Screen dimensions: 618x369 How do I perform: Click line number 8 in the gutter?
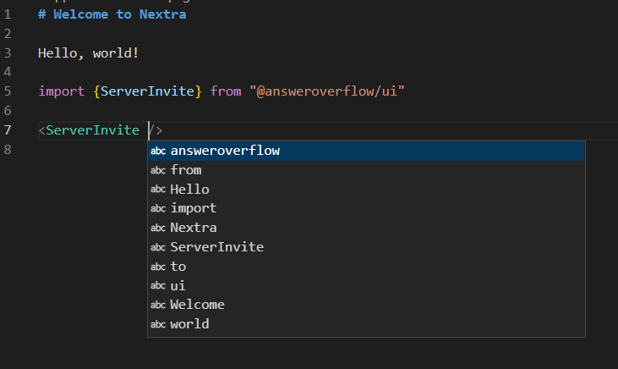tap(8, 150)
